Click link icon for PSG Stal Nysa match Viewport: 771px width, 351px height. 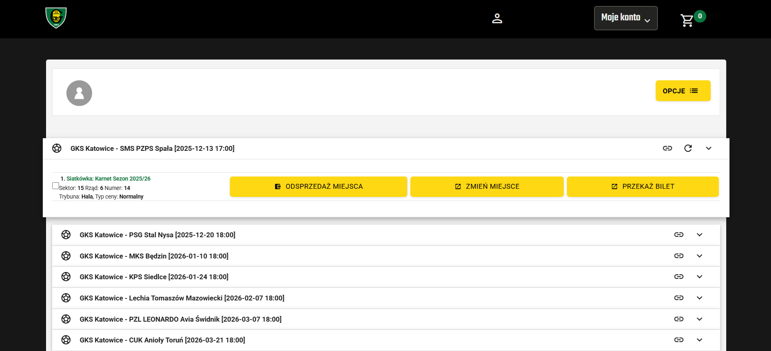point(678,235)
